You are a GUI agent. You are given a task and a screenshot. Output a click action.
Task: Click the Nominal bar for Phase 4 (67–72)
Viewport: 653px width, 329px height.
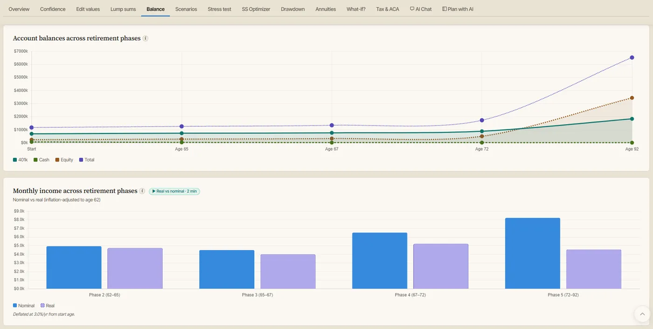[380, 261]
